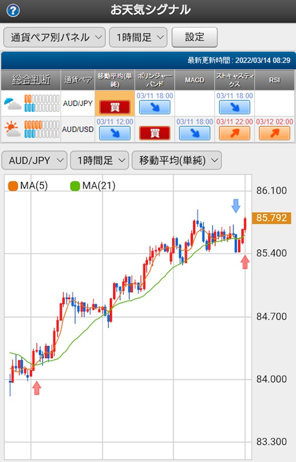The height and width of the screenshot is (462, 296).
Task: Click the 83.300 price axis label
Action: [271, 442]
